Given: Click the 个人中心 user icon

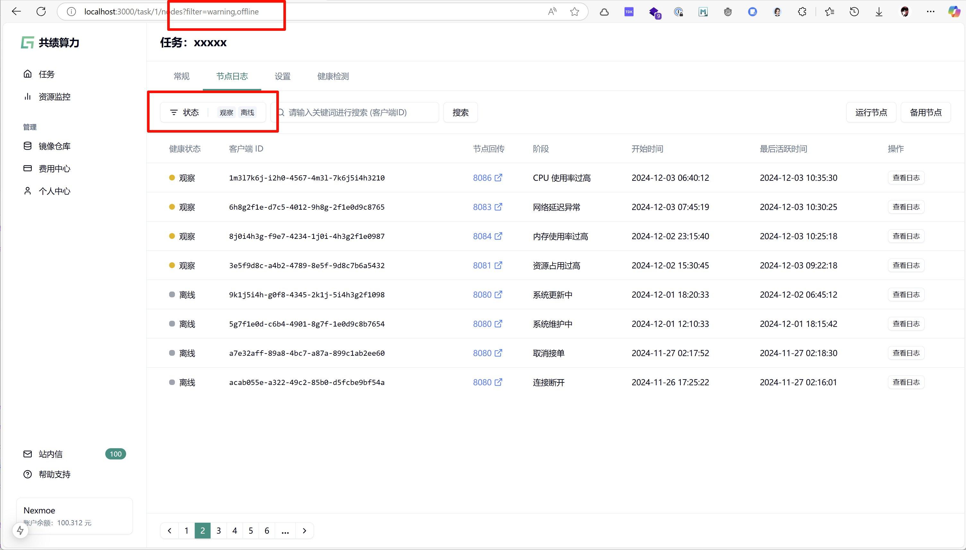Looking at the screenshot, I should coord(28,191).
